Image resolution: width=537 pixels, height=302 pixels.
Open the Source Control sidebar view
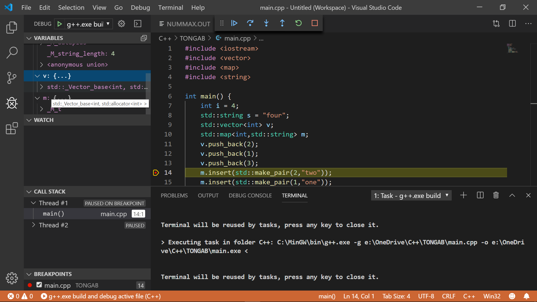12,78
